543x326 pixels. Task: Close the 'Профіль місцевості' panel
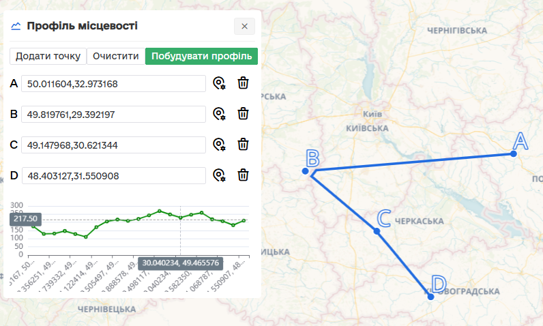tap(244, 27)
